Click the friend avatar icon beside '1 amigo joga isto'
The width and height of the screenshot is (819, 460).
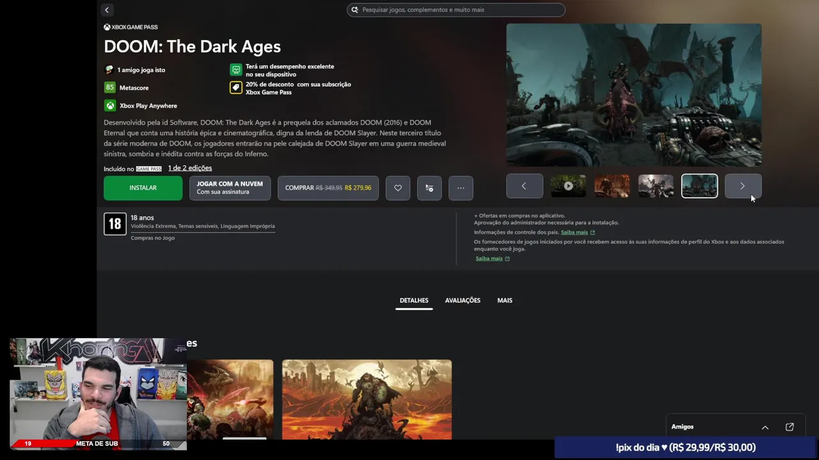109,70
